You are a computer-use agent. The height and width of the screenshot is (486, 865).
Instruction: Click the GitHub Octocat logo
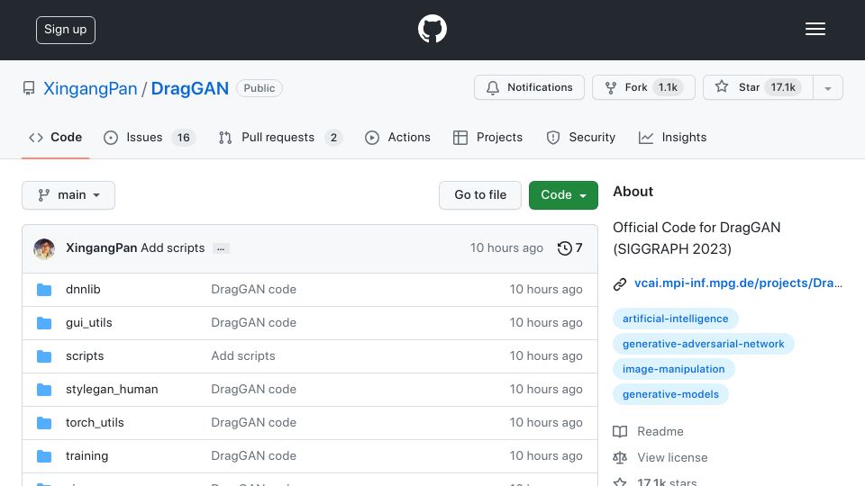click(x=432, y=29)
